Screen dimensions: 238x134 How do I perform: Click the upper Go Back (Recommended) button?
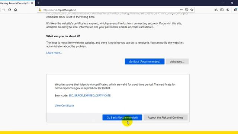tap(145, 61)
